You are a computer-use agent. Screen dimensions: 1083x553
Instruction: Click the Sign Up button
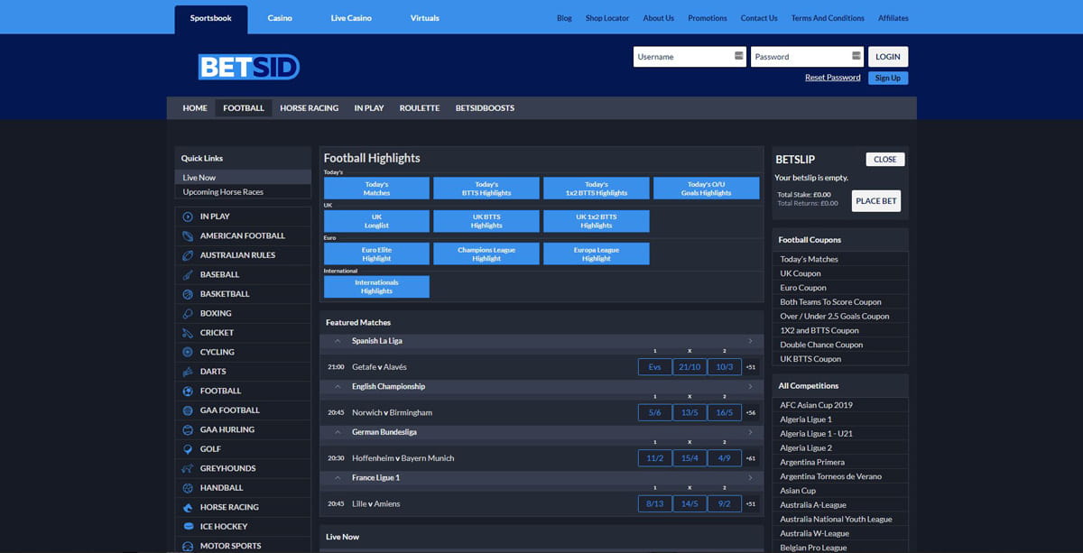(x=888, y=78)
